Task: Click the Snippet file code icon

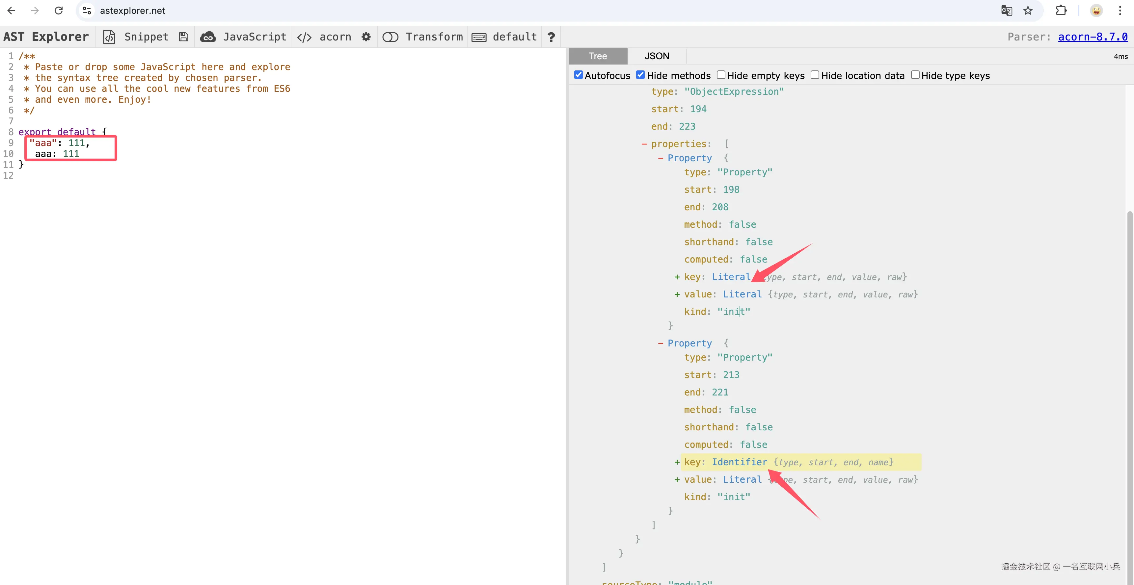Action: coord(109,37)
